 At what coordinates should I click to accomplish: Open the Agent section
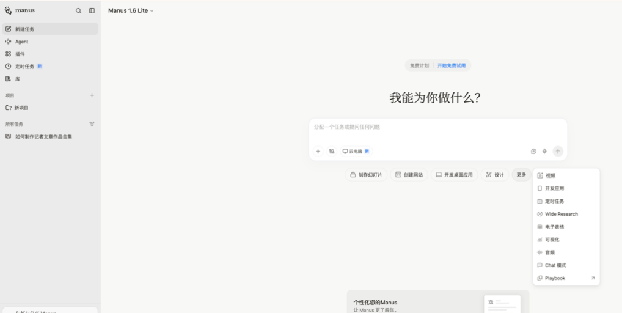pyautogui.click(x=50, y=42)
